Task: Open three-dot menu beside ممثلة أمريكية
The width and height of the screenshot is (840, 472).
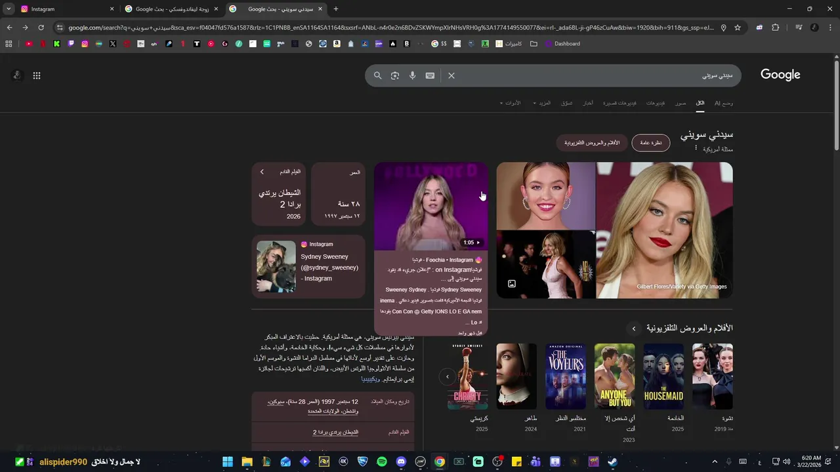Action: coord(696,149)
